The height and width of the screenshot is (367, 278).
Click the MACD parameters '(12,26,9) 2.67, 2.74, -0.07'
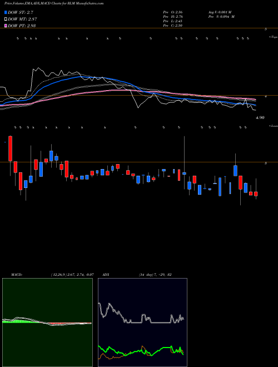coord(72,275)
